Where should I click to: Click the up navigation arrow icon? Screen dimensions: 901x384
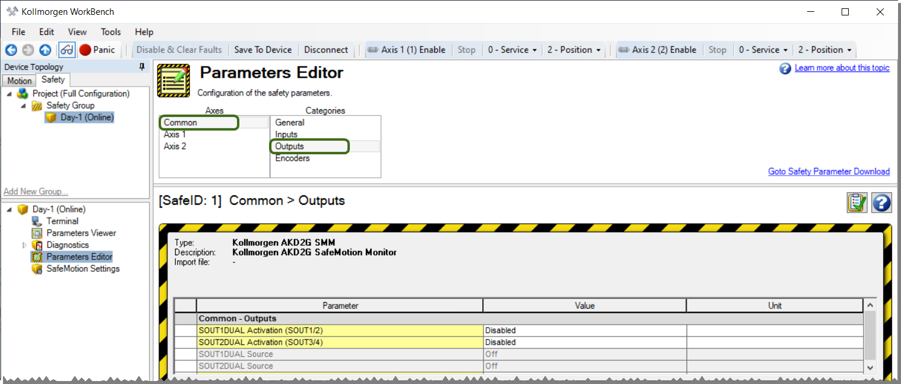pyautogui.click(x=45, y=50)
